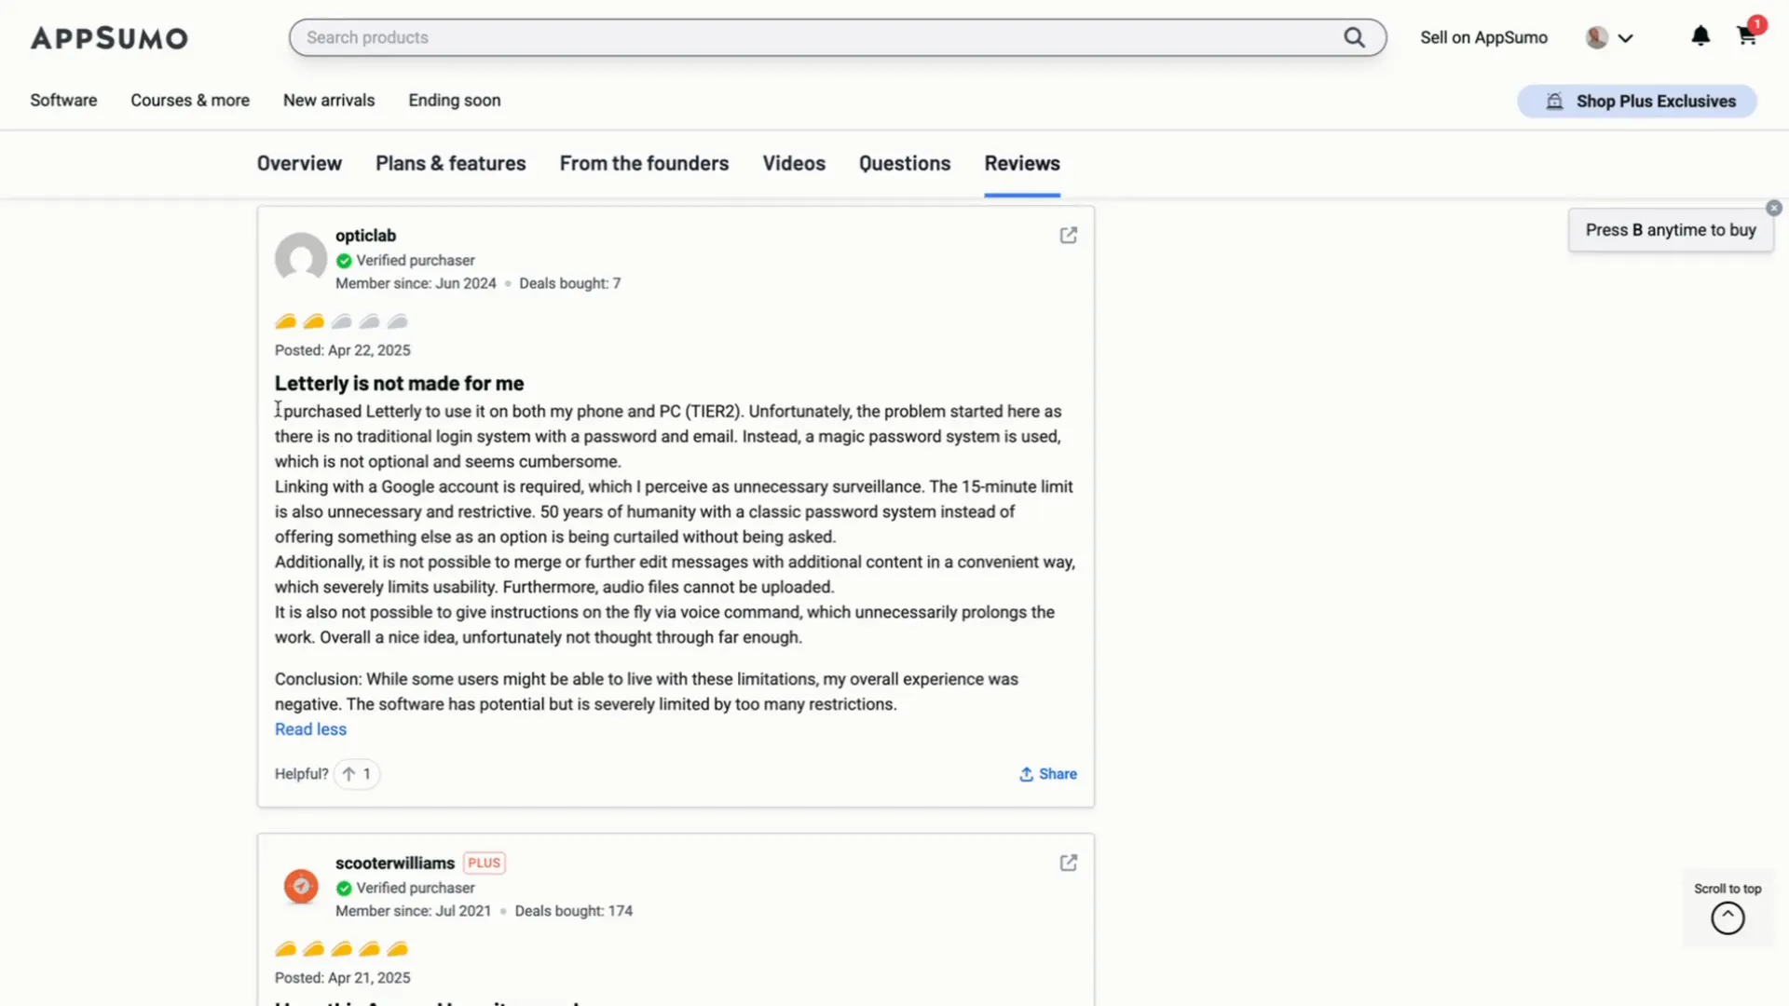This screenshot has height=1006, width=1789.
Task: Open the Software menu
Action: (63, 101)
